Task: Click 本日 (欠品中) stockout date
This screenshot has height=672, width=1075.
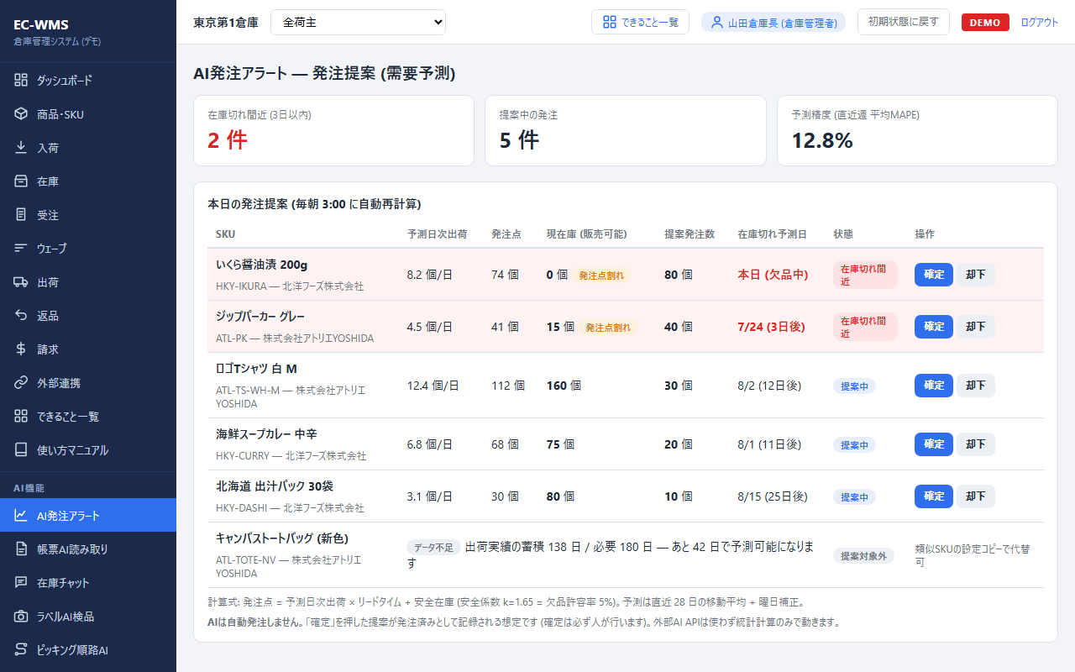Action: [x=773, y=275]
